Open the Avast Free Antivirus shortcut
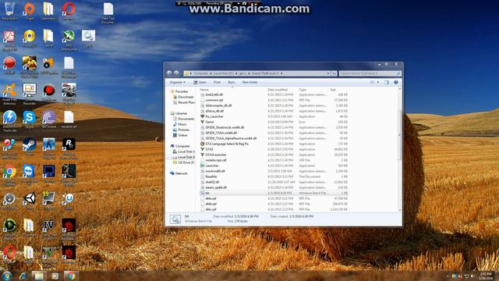 [x=9, y=94]
